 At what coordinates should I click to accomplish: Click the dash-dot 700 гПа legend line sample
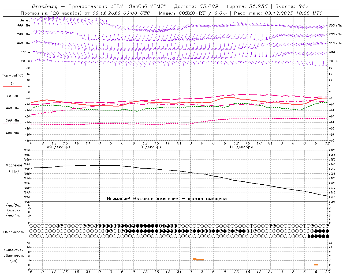(x=12, y=124)
